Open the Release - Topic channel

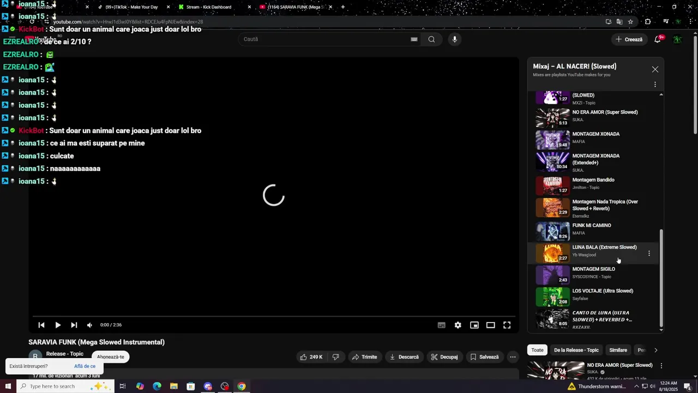(65, 354)
